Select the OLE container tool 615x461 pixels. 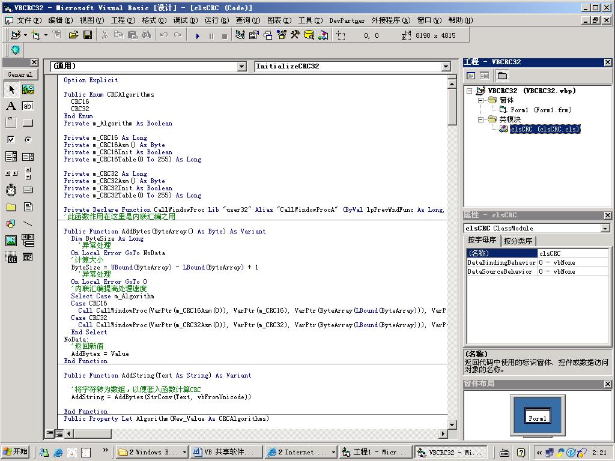click(x=11, y=257)
